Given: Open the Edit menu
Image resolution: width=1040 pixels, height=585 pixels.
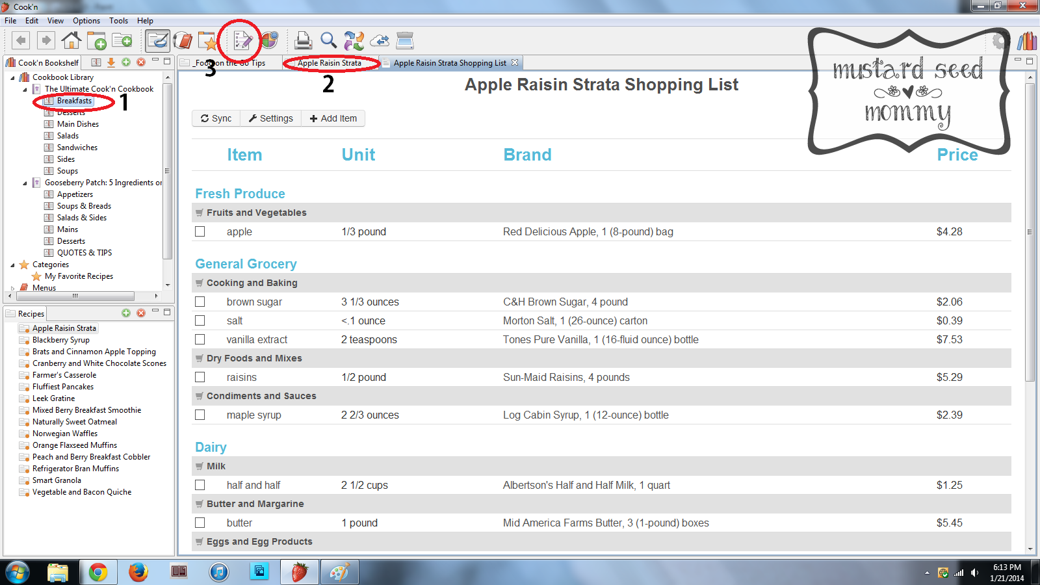Looking at the screenshot, I should pos(32,21).
